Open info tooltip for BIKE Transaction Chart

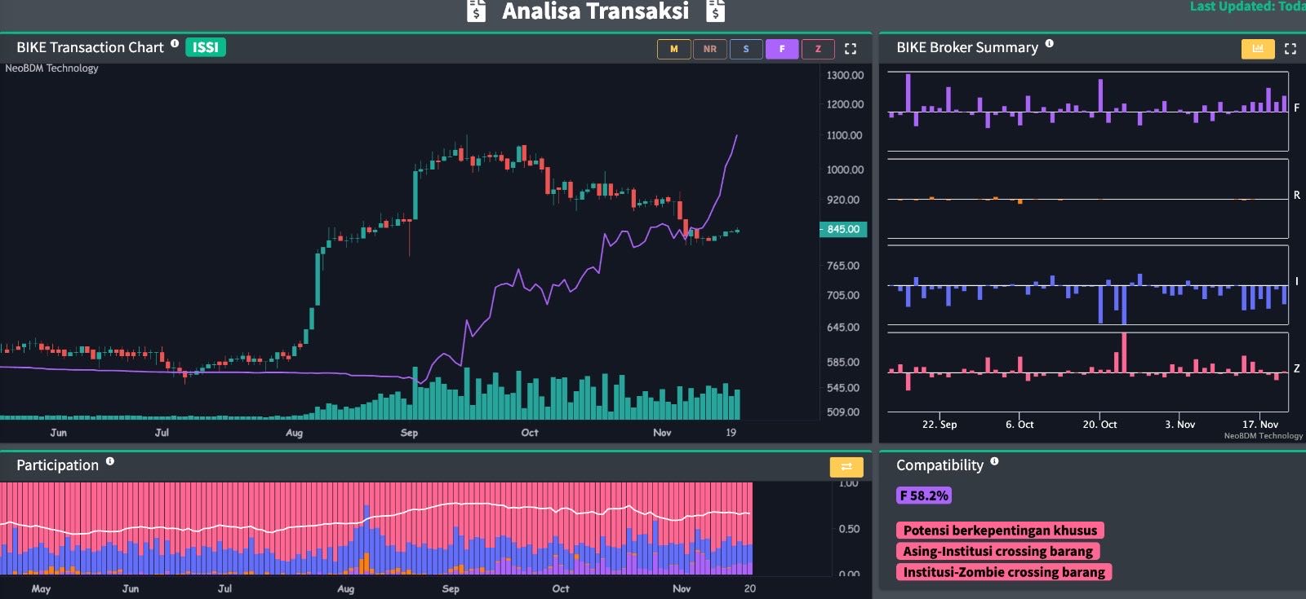point(175,44)
